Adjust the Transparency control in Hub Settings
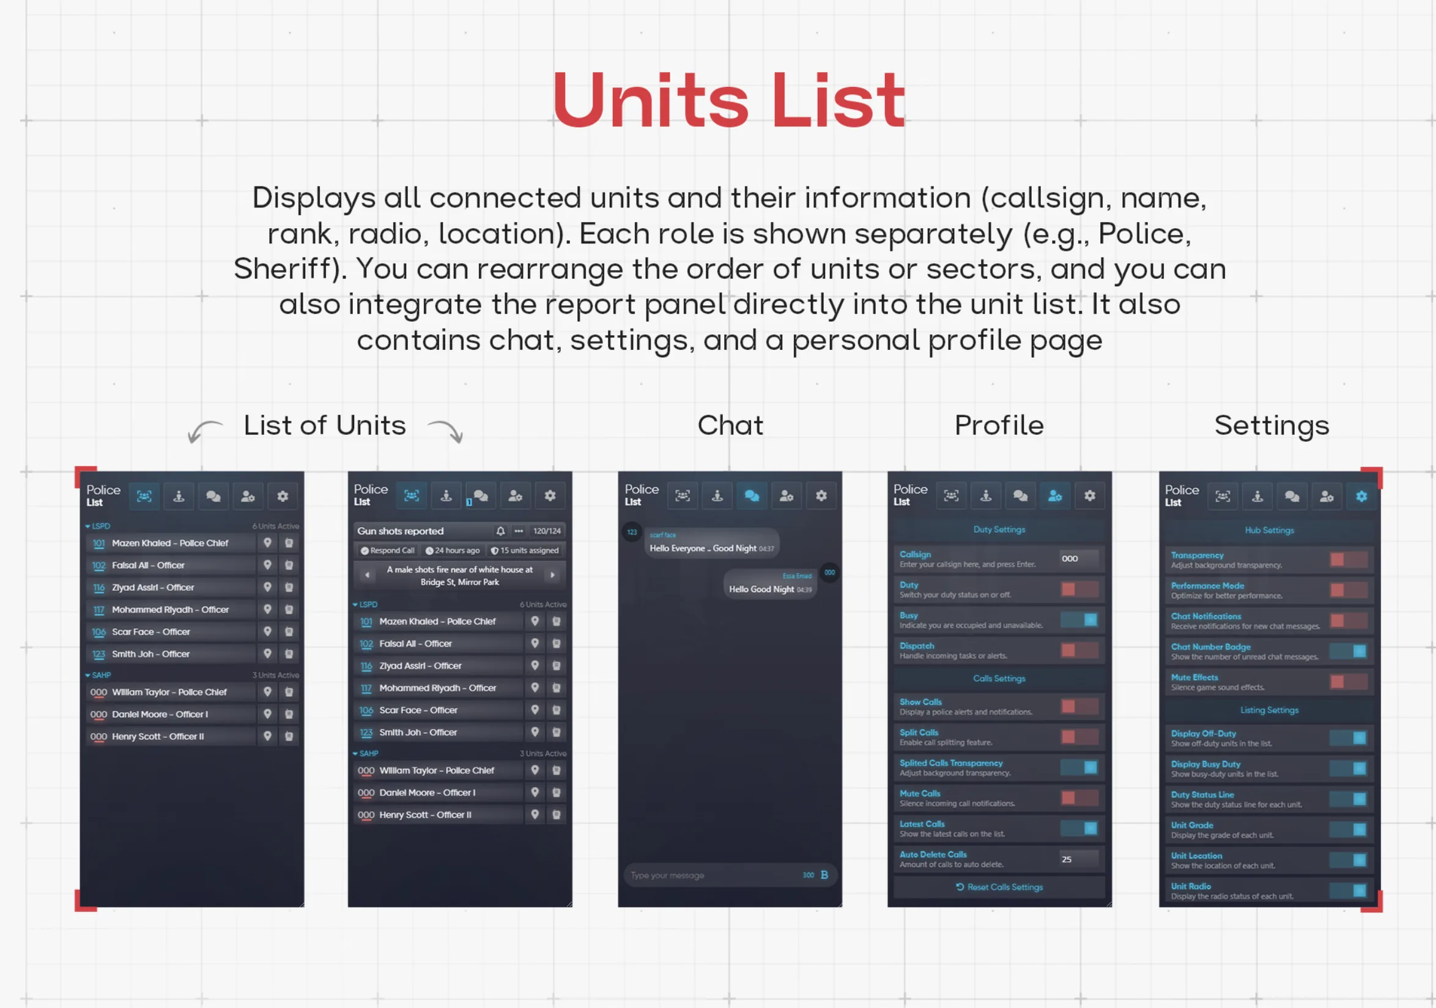This screenshot has height=1008, width=1436. [1349, 559]
